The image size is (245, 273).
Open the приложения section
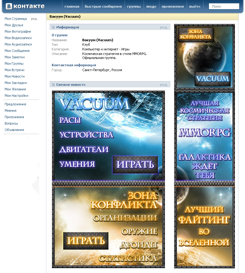click(173, 6)
